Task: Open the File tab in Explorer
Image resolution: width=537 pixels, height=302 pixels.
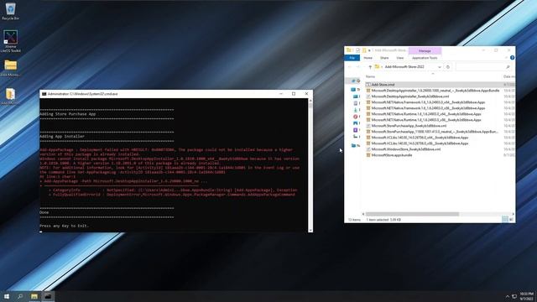Action: tap(352, 58)
